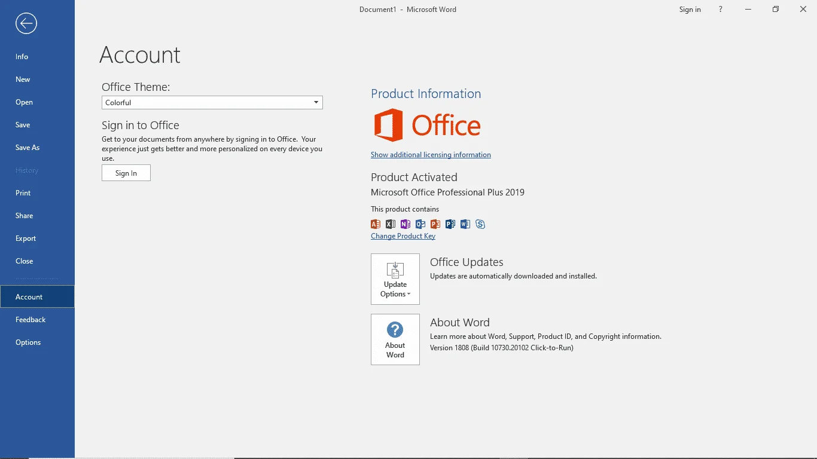Open the Office Theme dropdown
The width and height of the screenshot is (817, 459).
[212, 103]
